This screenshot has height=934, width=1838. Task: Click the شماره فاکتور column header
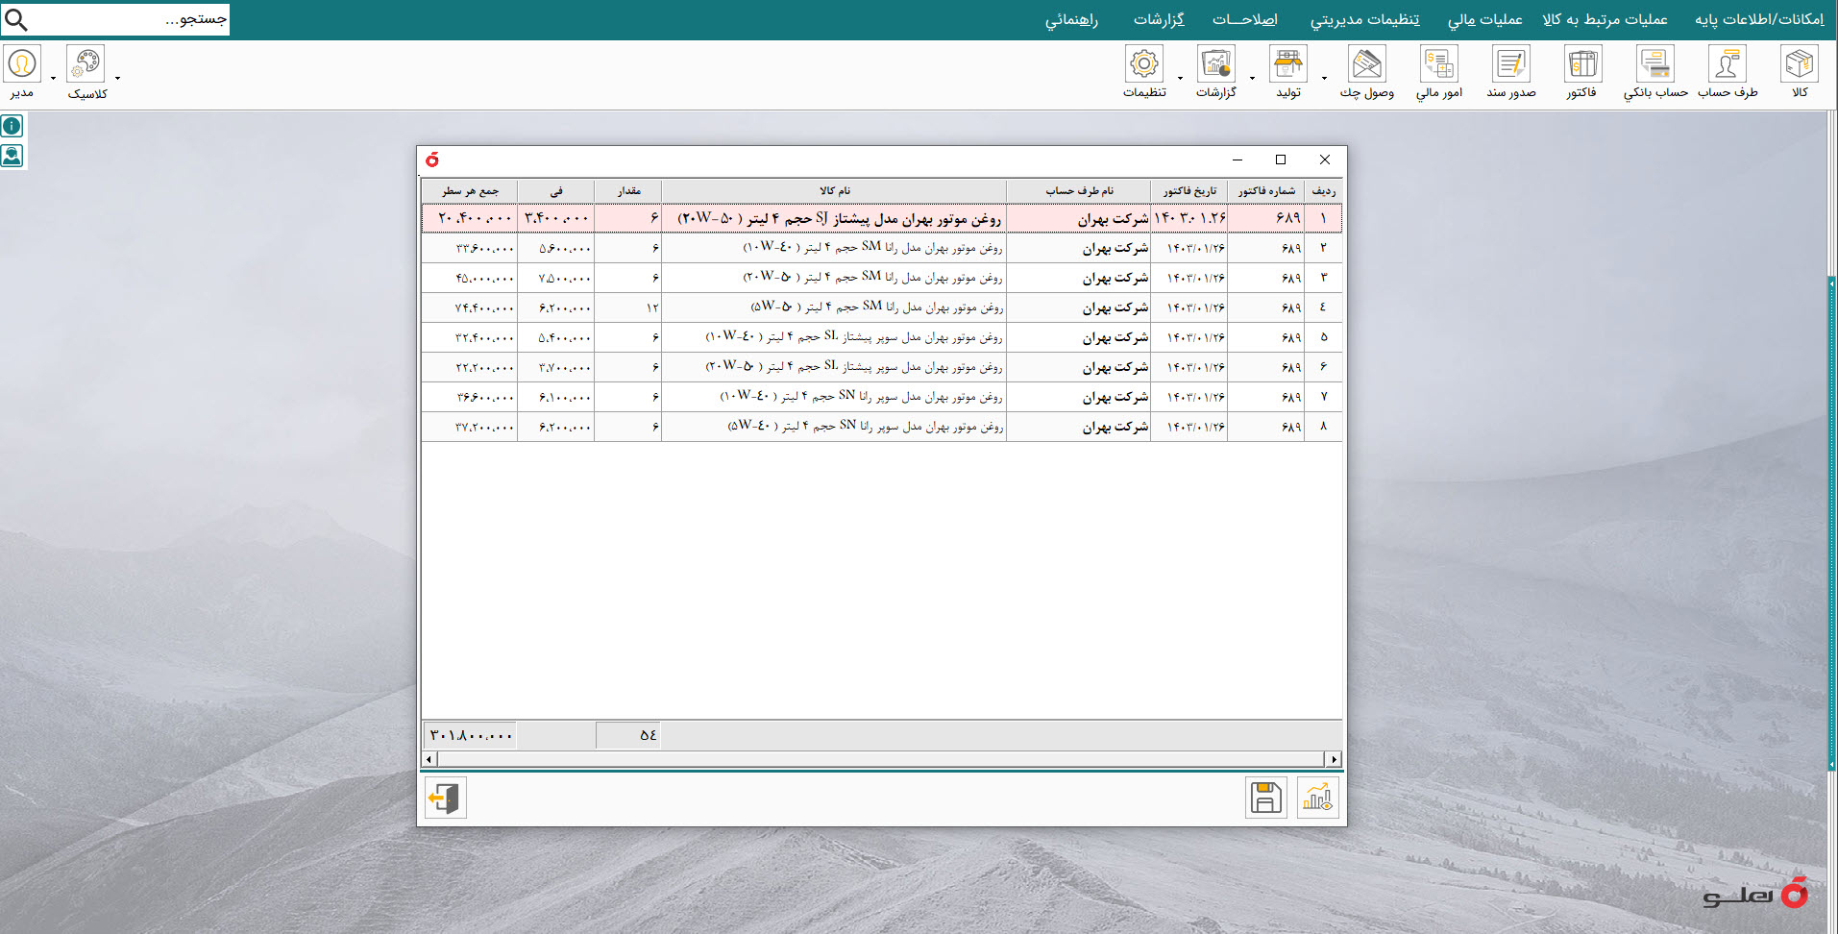[1265, 190]
